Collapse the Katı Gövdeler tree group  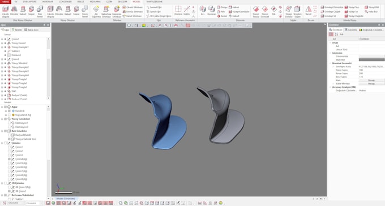2,131
